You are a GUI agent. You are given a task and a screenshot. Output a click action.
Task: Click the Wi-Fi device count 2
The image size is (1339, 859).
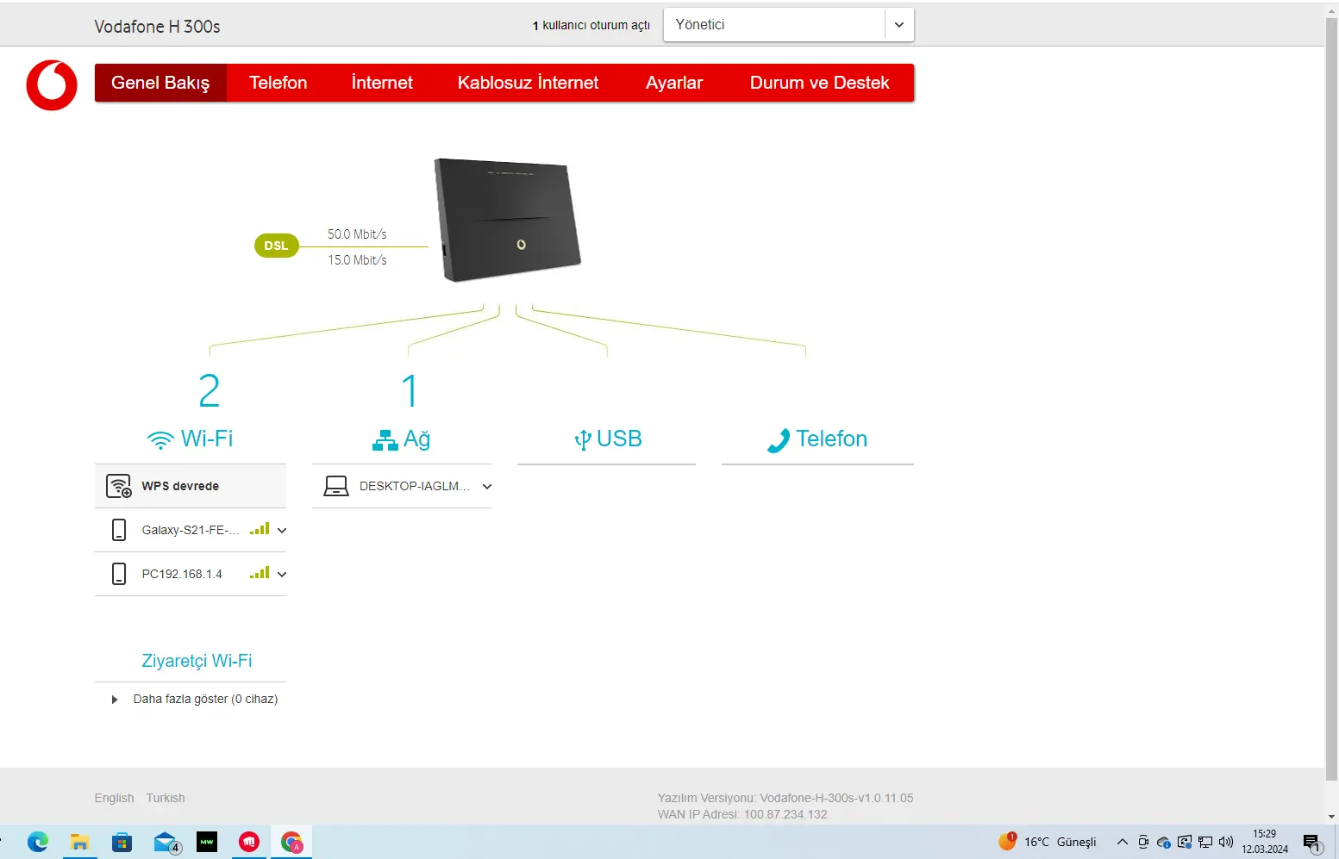[210, 391]
